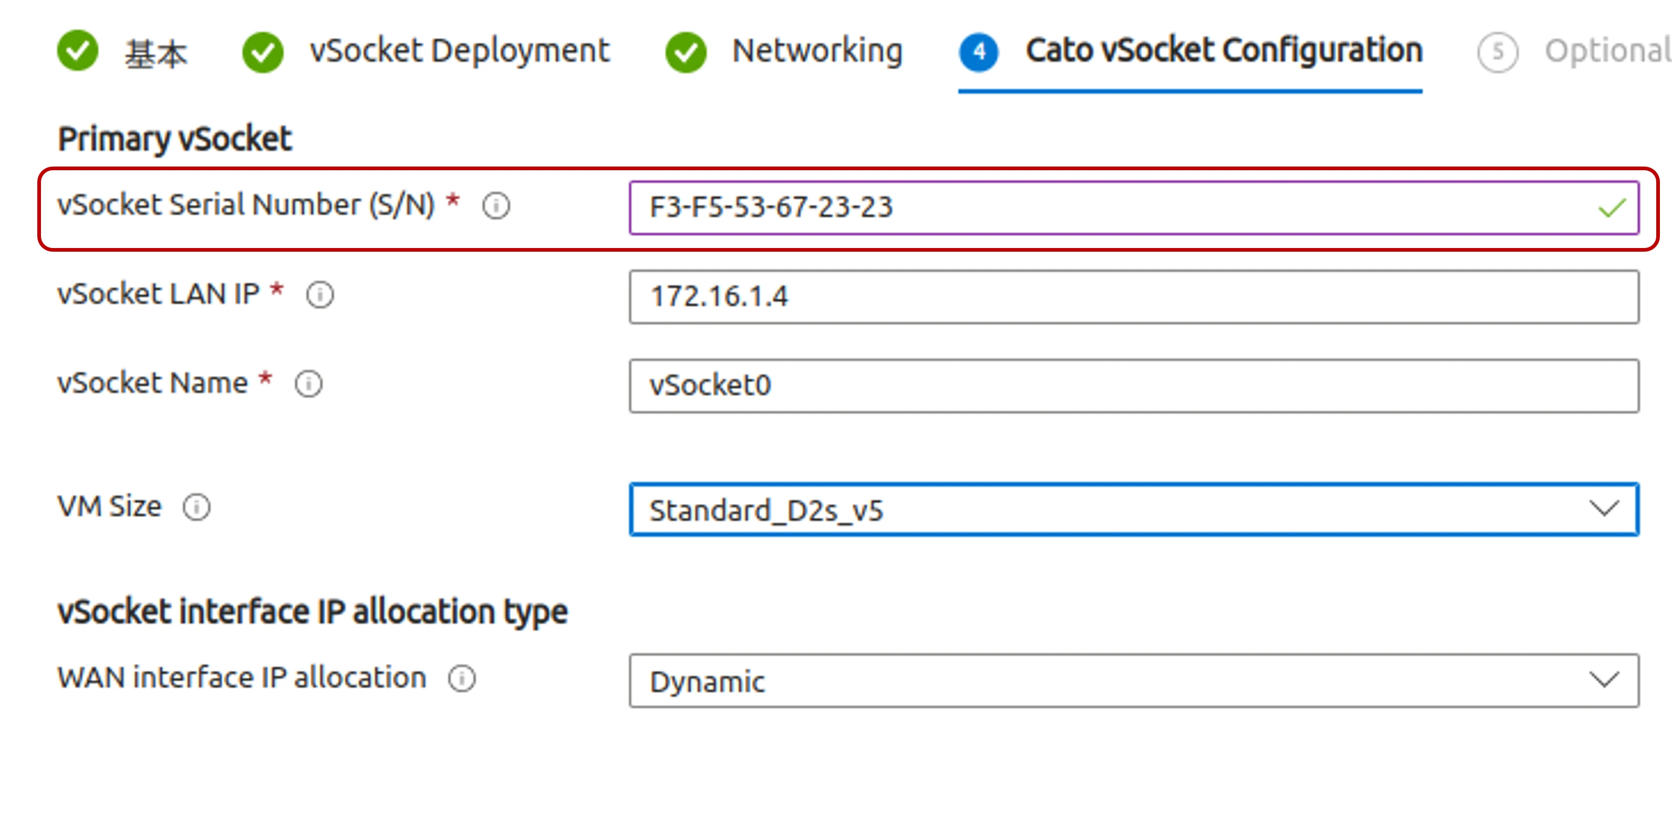Screen dimensions: 1672x836
Task: Click green checkmark icon of vSocket Deployment step
Action: (263, 51)
